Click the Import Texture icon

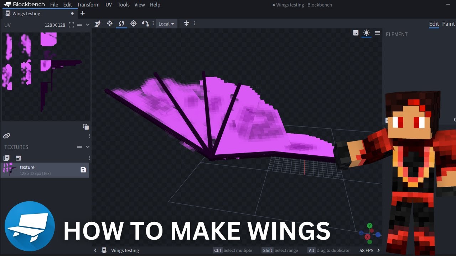point(6,158)
